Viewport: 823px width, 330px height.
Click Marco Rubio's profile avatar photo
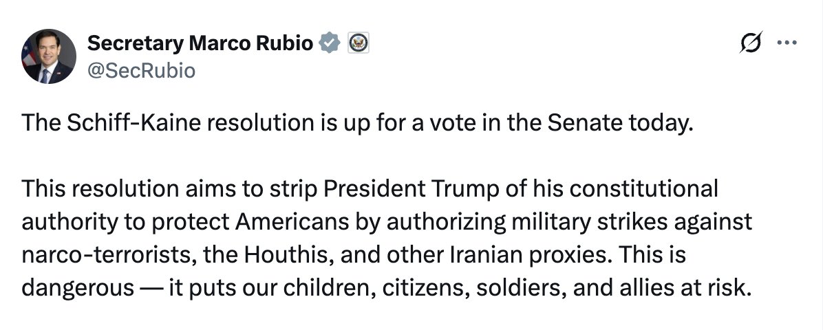(48, 56)
